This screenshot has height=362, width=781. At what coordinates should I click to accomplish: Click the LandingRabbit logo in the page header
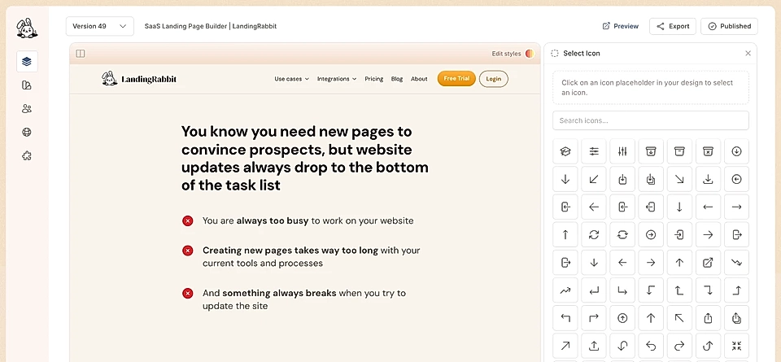(x=139, y=79)
